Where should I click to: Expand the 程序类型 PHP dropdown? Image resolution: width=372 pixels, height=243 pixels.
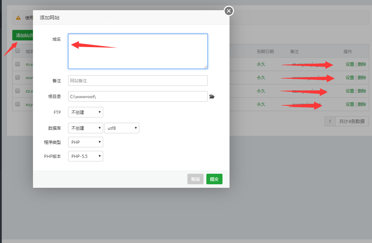pos(85,142)
